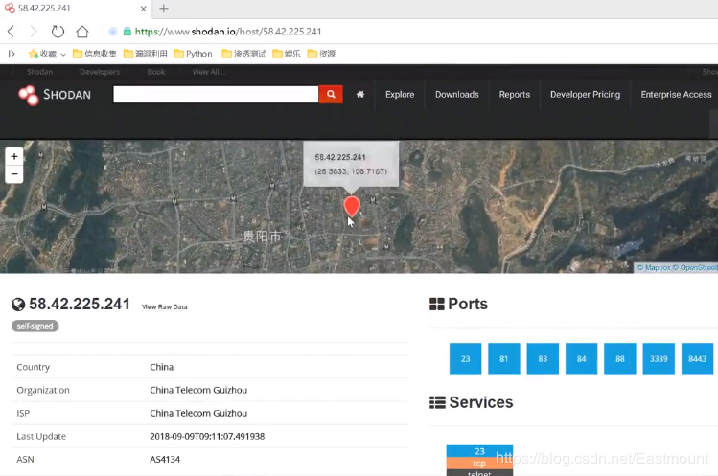This screenshot has width=718, height=476.
Task: Reload the page with the refresh icon
Action: [58, 32]
